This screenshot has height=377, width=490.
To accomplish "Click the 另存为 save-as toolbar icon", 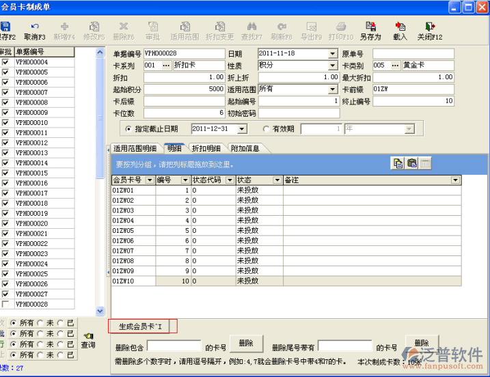I will coord(370,30).
